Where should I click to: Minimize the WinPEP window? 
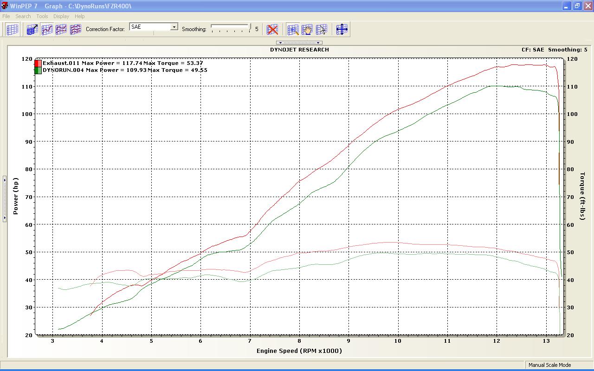click(567, 6)
